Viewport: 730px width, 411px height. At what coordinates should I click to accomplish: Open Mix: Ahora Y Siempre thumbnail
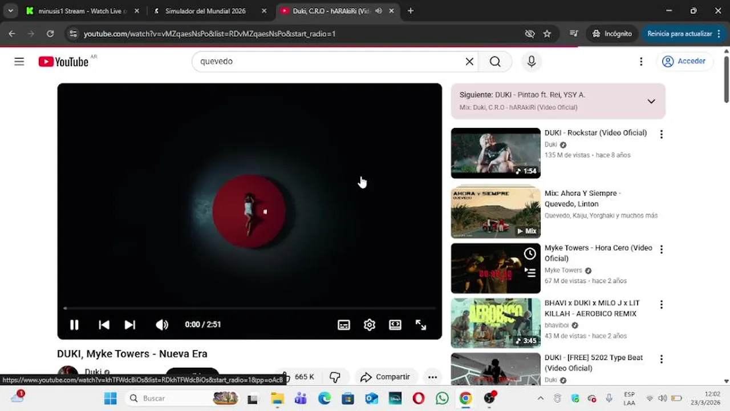tap(496, 212)
